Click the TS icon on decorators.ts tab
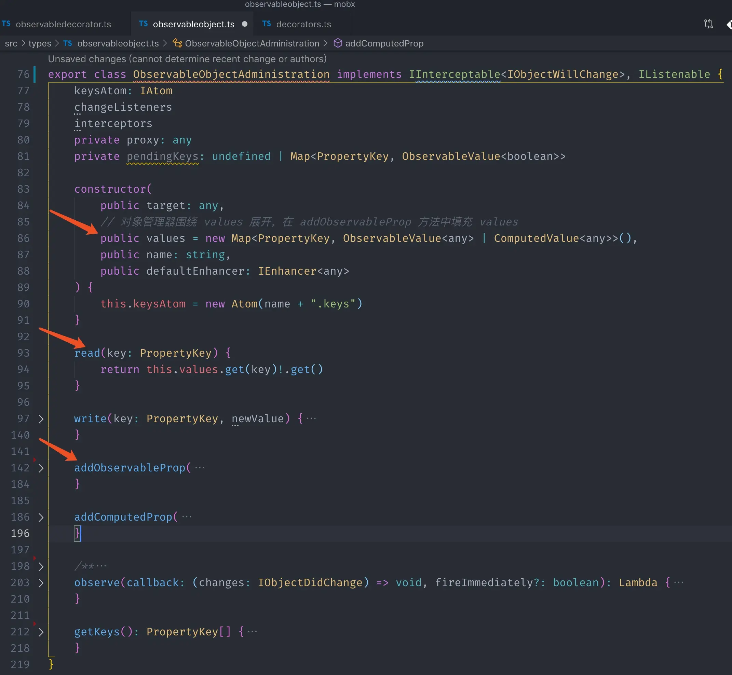732x675 pixels. coord(267,24)
